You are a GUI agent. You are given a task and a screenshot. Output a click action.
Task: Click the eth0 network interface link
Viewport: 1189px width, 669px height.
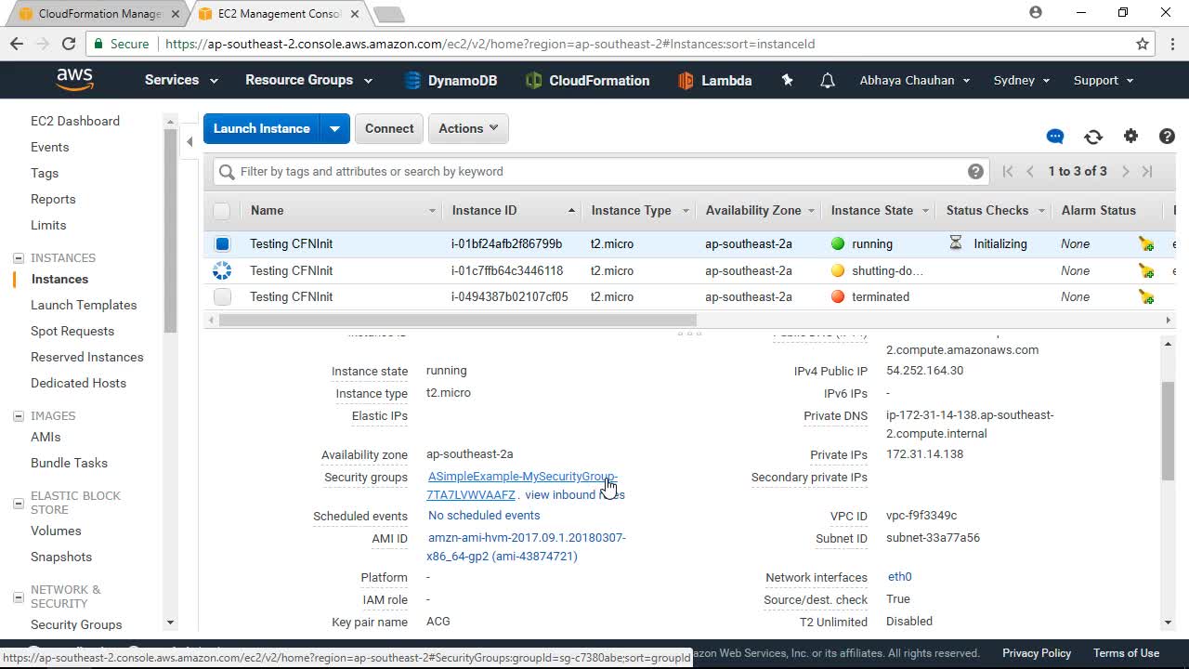[900, 577]
